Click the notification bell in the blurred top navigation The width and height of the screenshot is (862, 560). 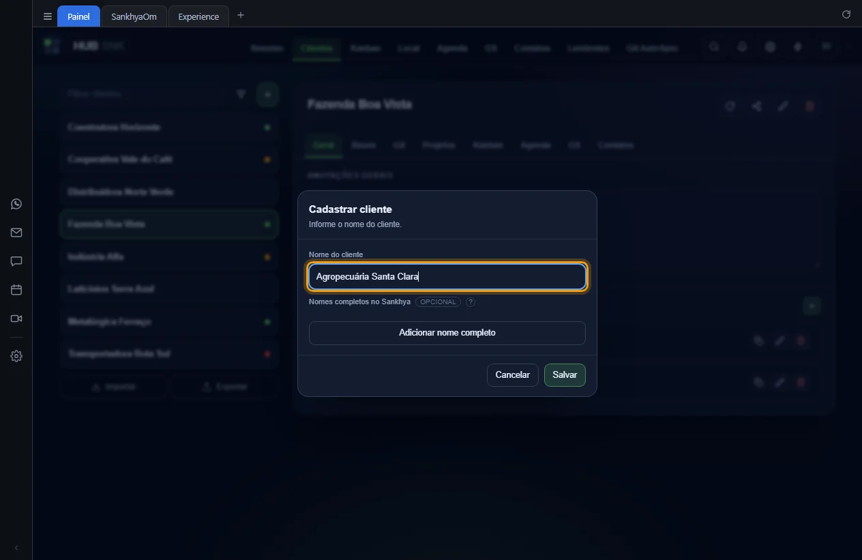pyautogui.click(x=742, y=47)
